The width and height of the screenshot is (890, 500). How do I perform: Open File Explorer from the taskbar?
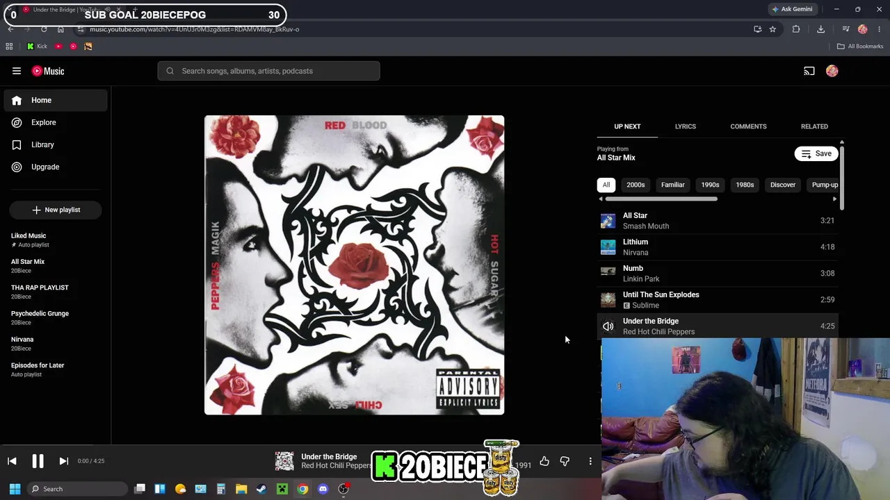[241, 489]
